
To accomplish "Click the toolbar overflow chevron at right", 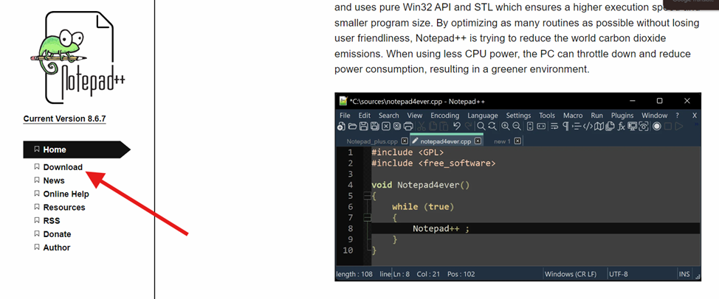I will click(697, 124).
